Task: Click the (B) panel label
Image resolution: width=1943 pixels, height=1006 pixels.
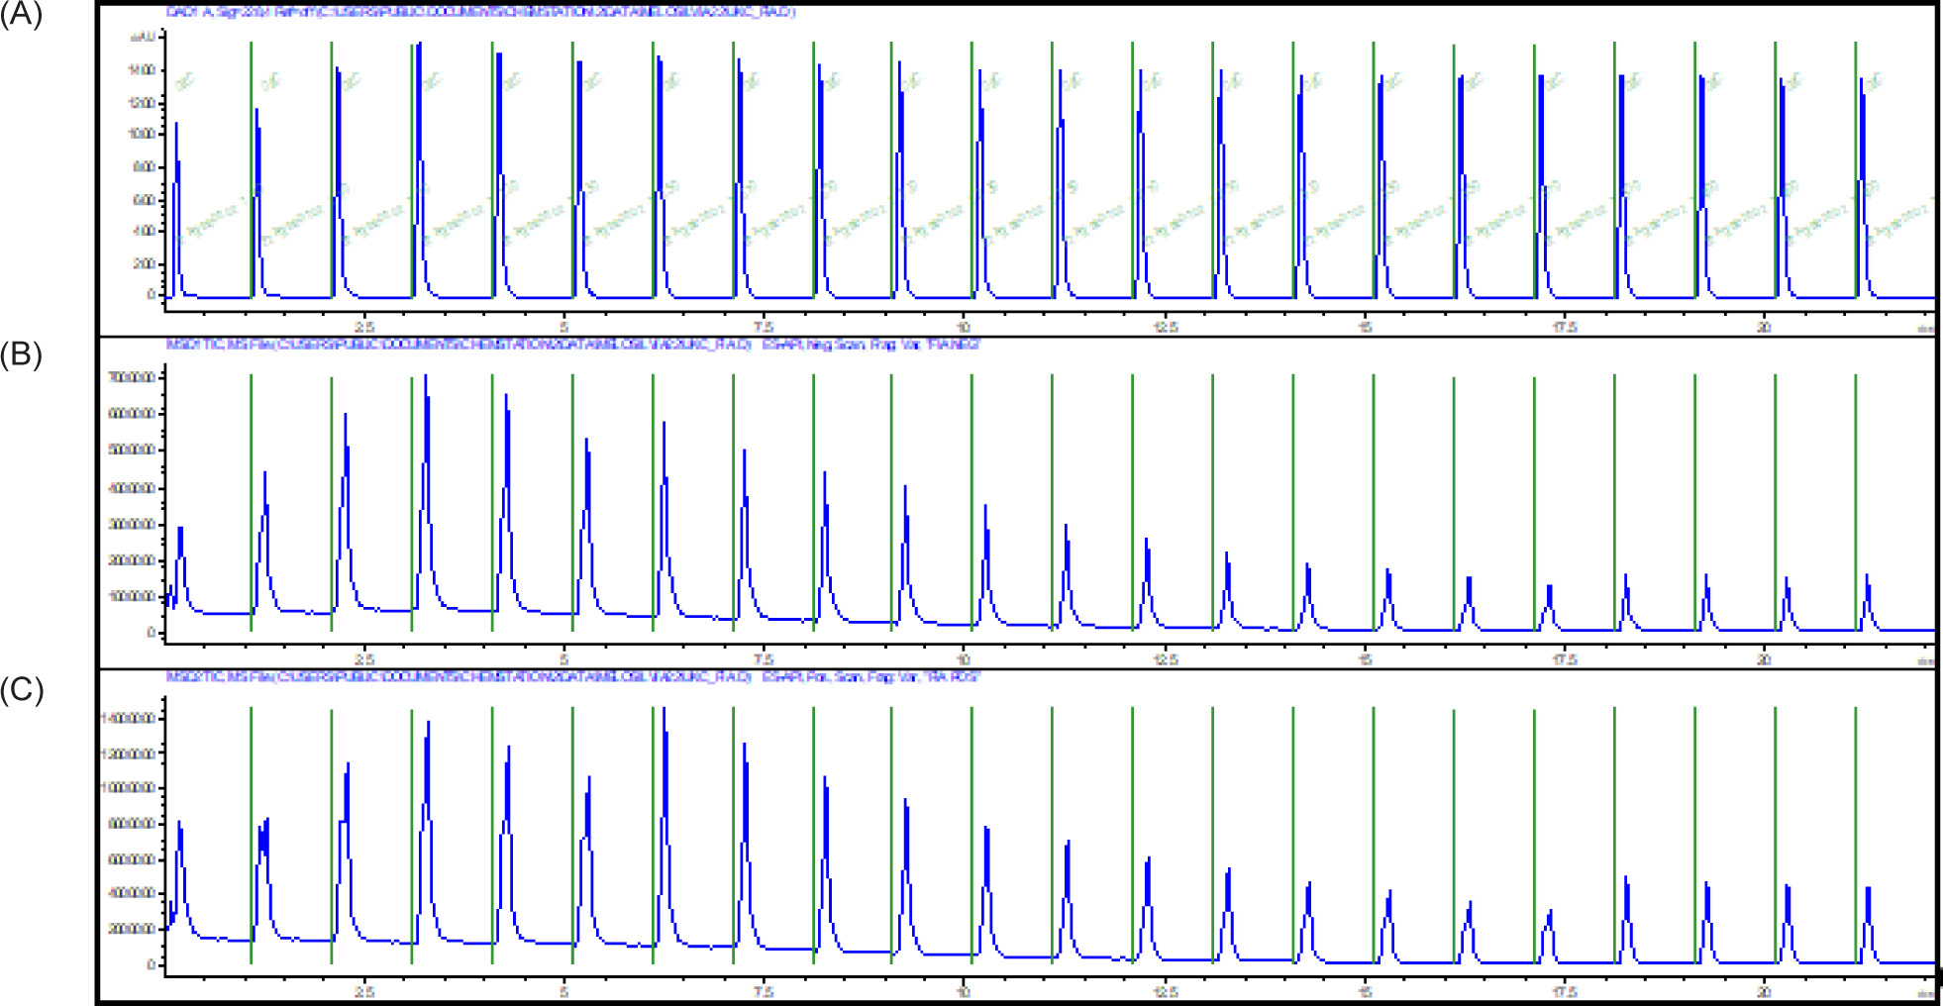Action: 22,354
